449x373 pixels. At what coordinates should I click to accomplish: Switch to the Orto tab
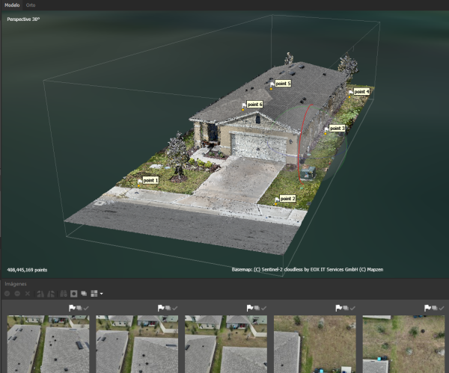point(31,4)
